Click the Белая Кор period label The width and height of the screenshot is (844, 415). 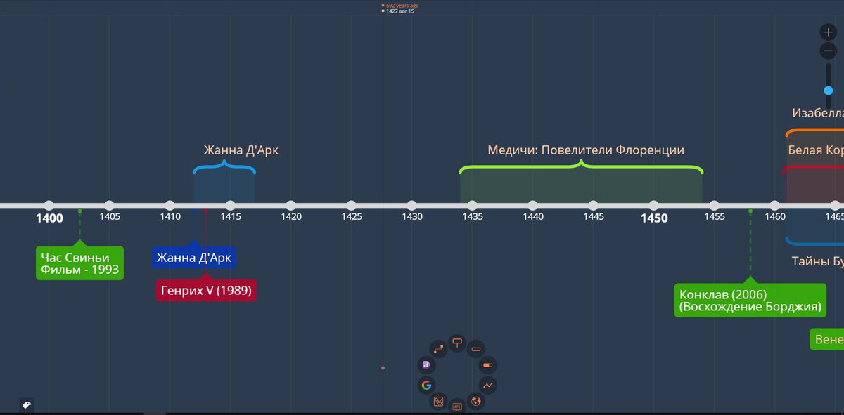pos(816,150)
